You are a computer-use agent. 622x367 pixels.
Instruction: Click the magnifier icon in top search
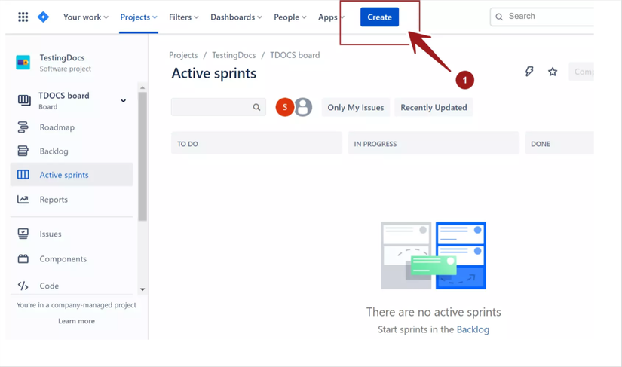499,17
